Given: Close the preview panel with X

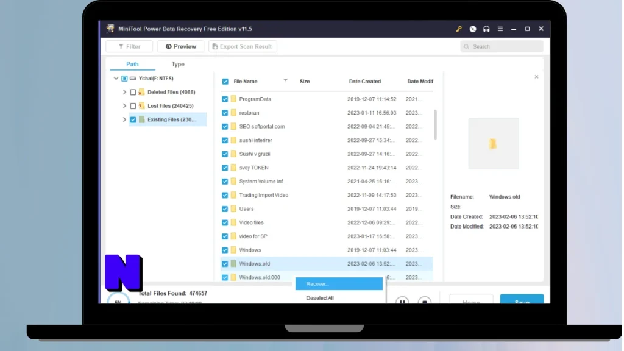Looking at the screenshot, I should pyautogui.click(x=536, y=77).
